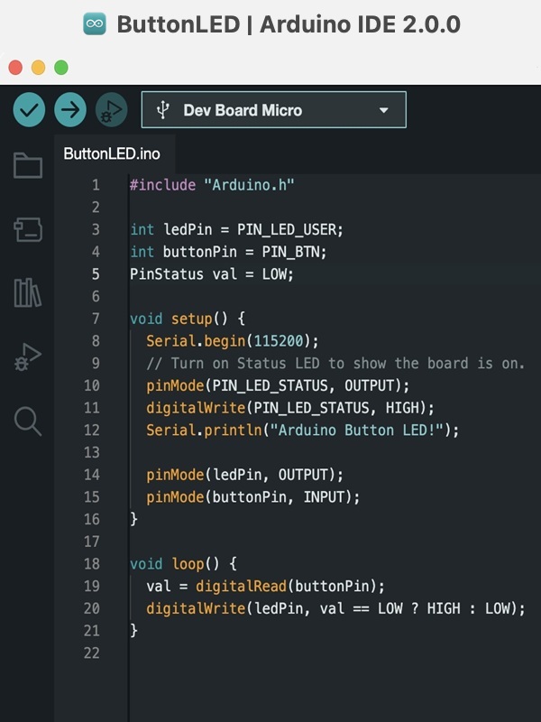The height and width of the screenshot is (722, 541).
Task: Click on setup function name
Action: point(191,319)
